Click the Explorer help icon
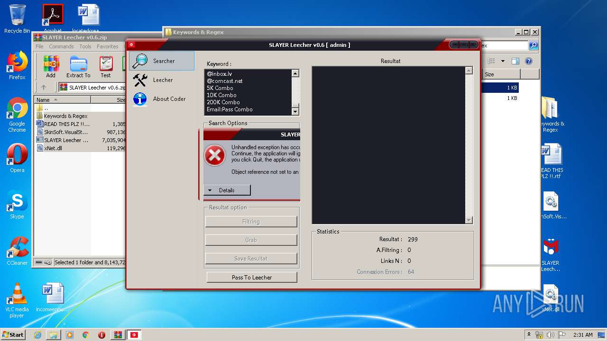 coord(529,61)
